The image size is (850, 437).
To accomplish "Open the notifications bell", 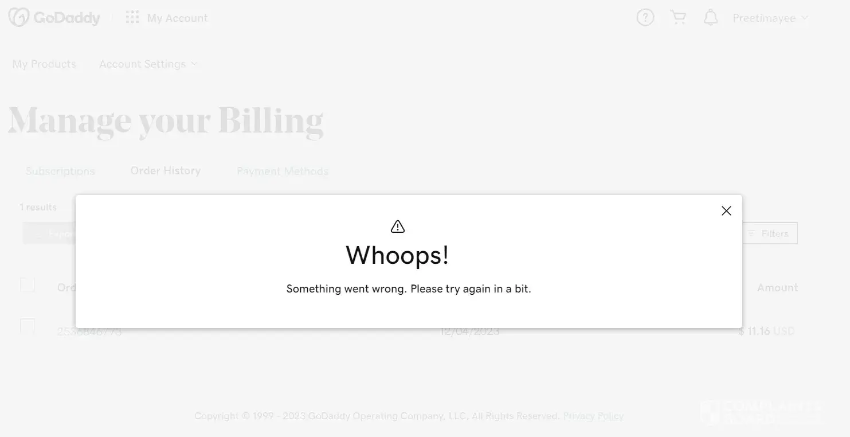I will [711, 18].
